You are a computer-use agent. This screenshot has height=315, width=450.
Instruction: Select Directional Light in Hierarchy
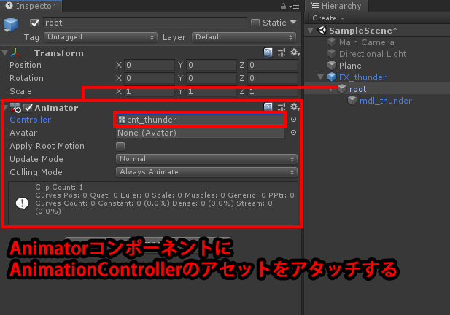(373, 54)
